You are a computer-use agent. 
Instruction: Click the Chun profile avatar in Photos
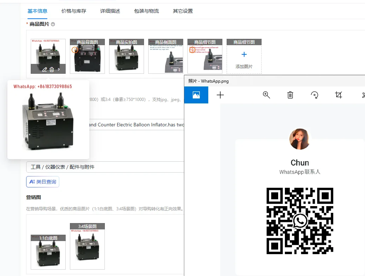(x=300, y=139)
